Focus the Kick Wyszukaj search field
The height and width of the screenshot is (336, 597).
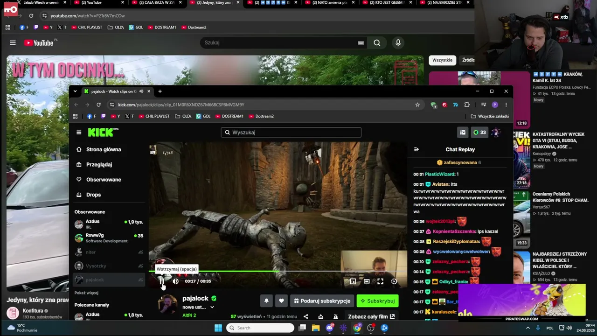click(291, 133)
